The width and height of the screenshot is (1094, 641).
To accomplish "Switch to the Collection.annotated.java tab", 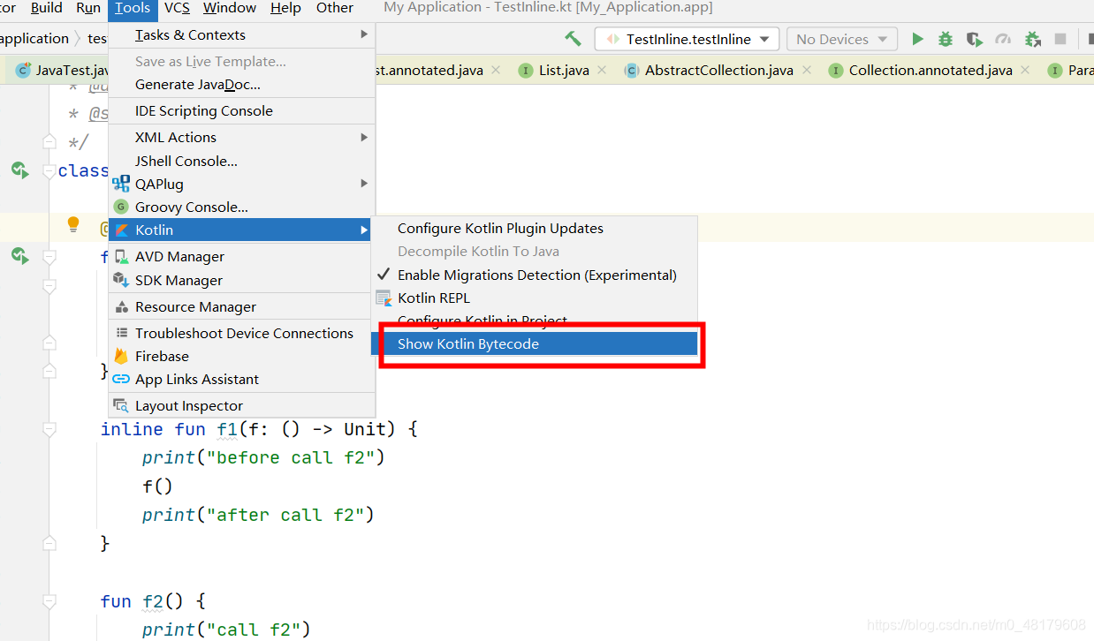I will 931,70.
